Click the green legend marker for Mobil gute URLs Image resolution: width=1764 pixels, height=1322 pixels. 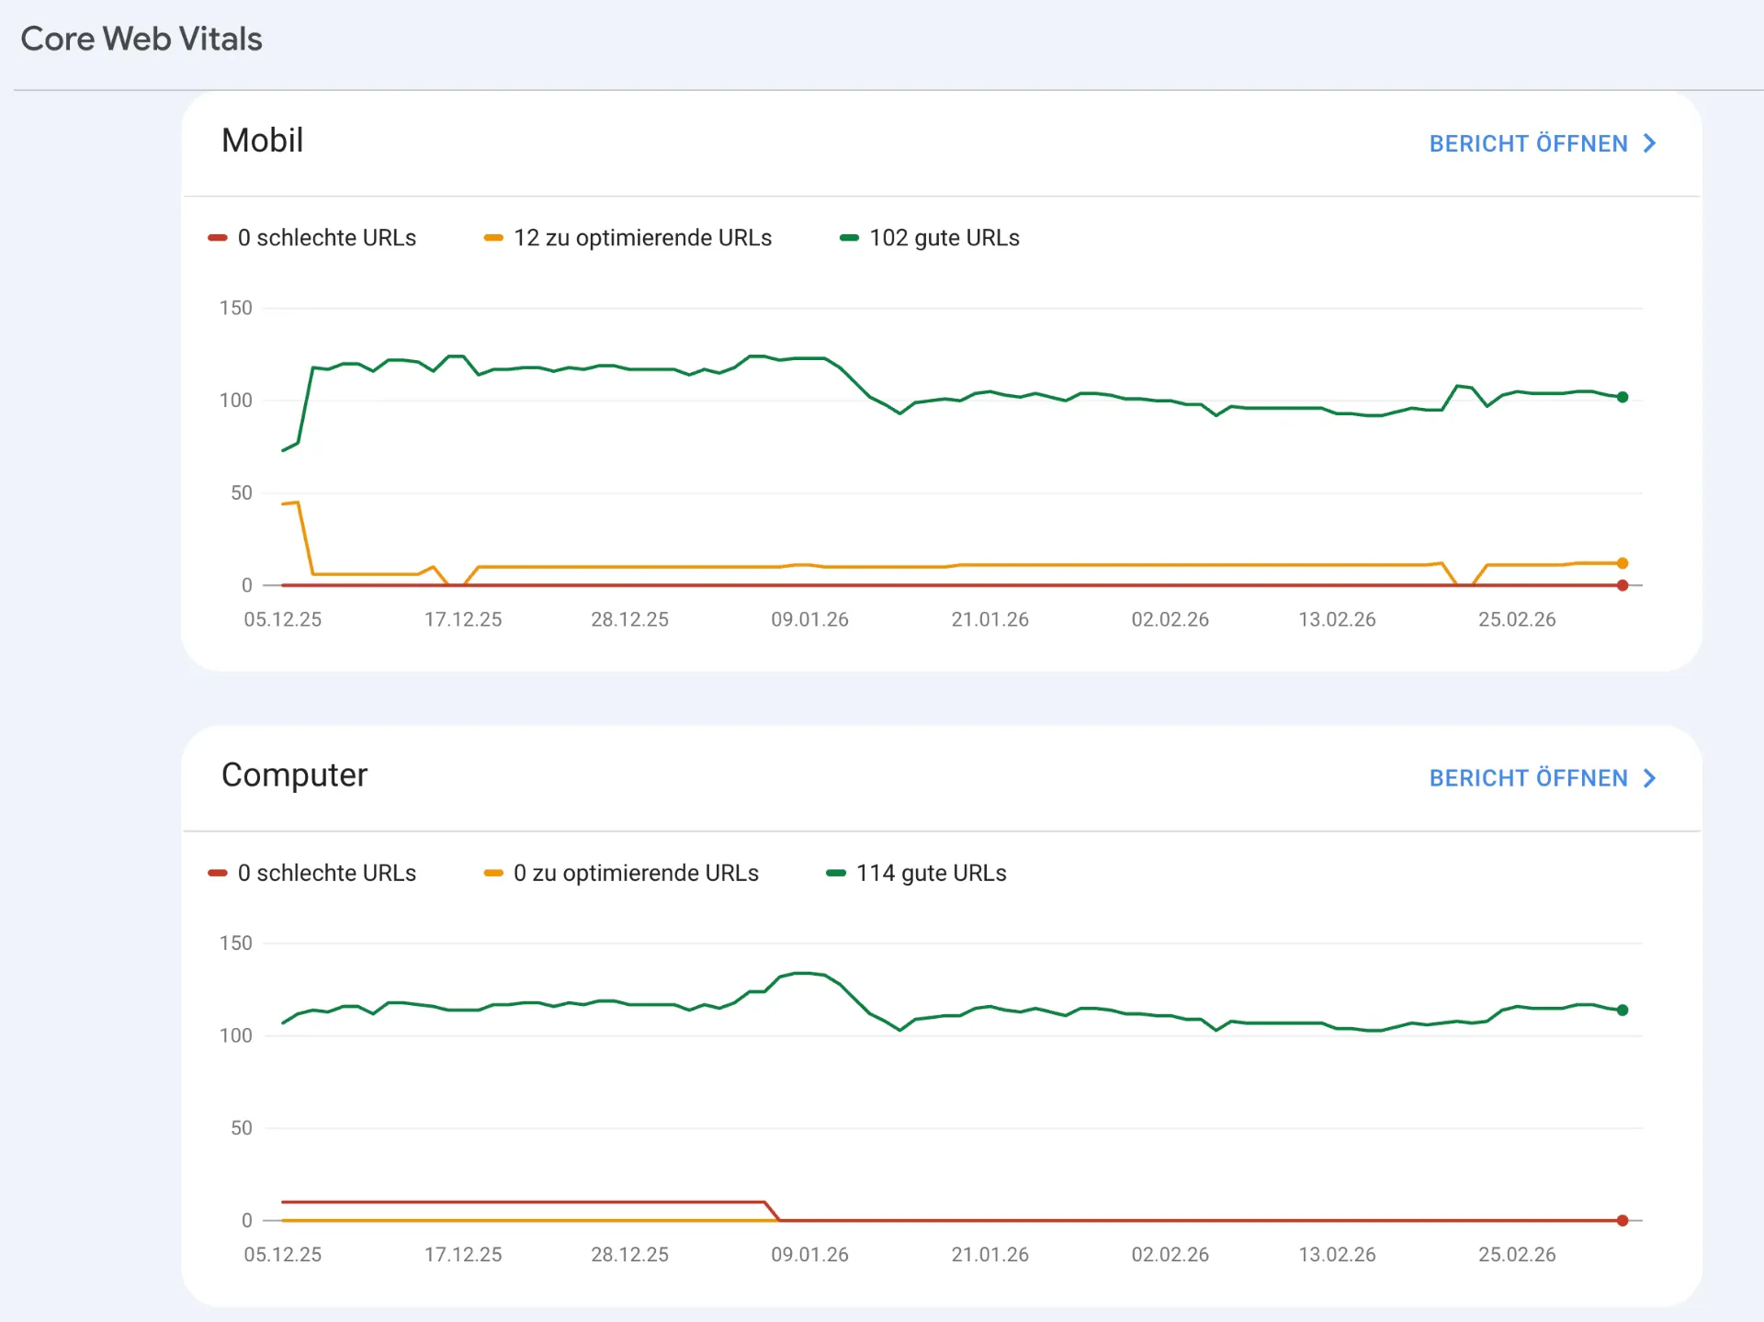849,238
